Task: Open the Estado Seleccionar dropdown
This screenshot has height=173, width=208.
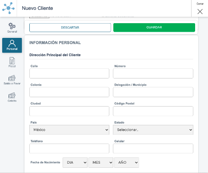Action: [153, 130]
